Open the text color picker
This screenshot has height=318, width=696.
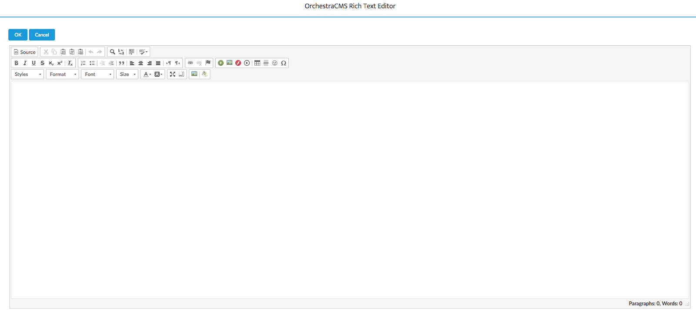pyautogui.click(x=147, y=74)
